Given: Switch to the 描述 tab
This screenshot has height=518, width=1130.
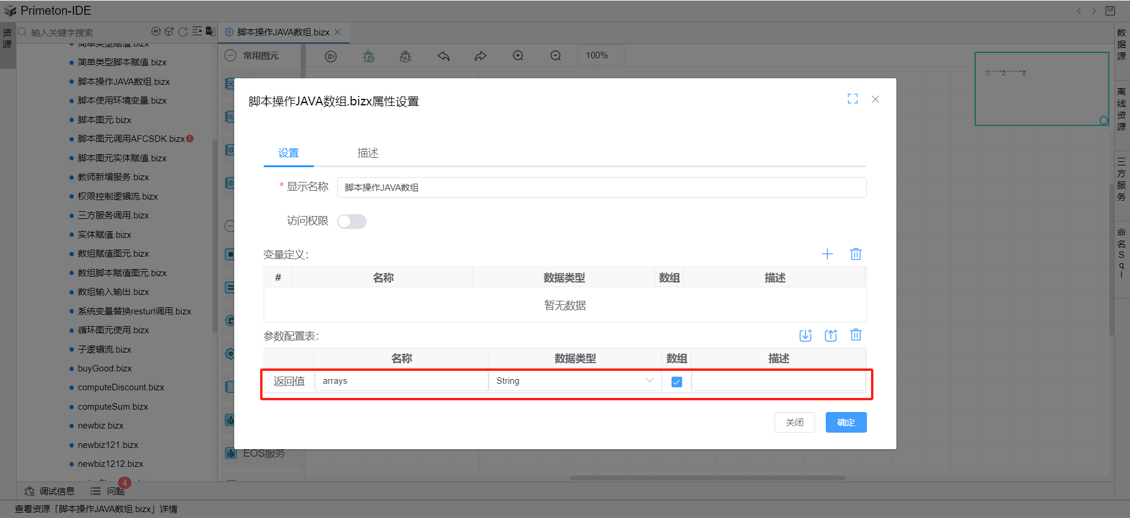Looking at the screenshot, I should [x=368, y=153].
